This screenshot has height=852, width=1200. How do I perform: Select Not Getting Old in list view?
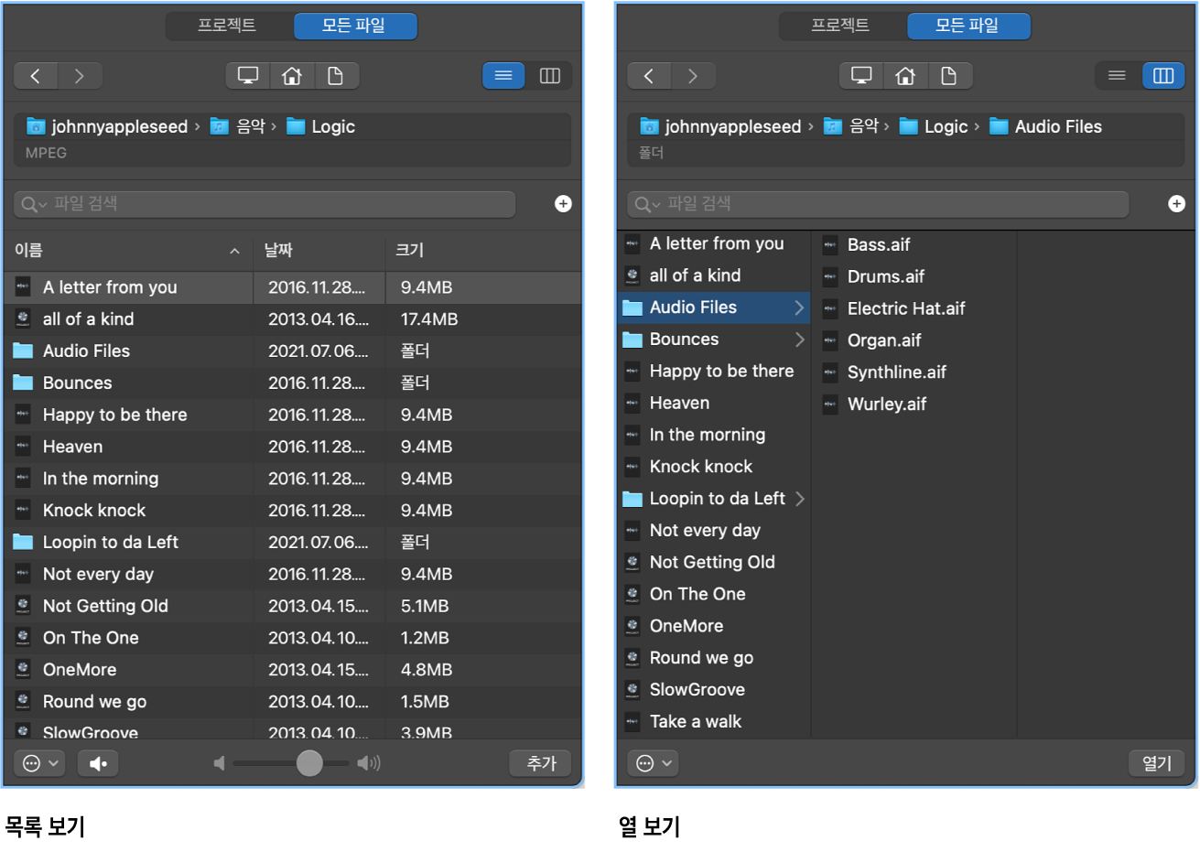click(x=293, y=606)
